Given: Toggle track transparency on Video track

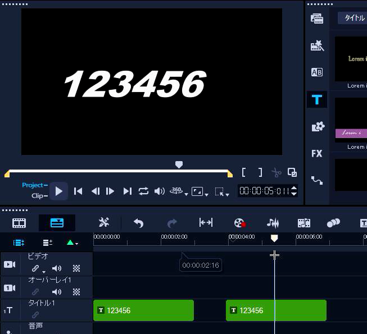Looking at the screenshot, I should point(76,268).
